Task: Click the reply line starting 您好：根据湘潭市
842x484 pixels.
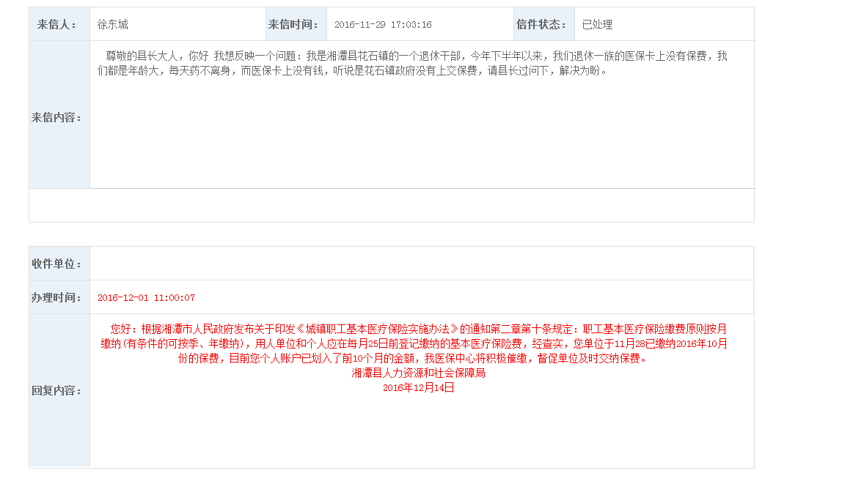Action: (418, 329)
